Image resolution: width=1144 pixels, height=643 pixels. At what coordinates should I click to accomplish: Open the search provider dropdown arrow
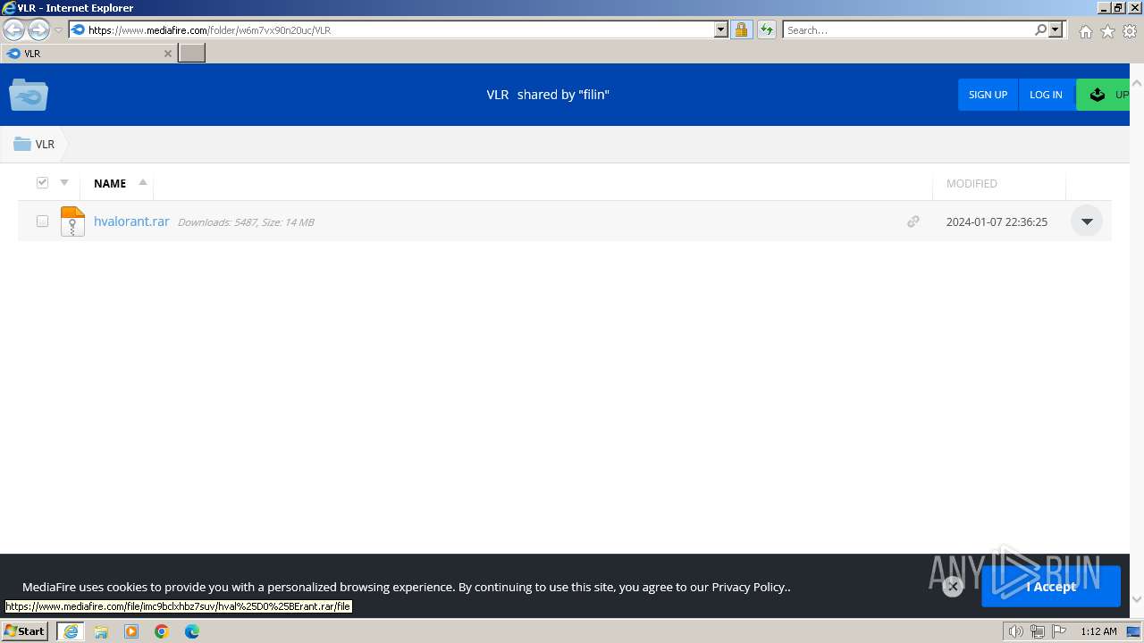tap(1056, 29)
